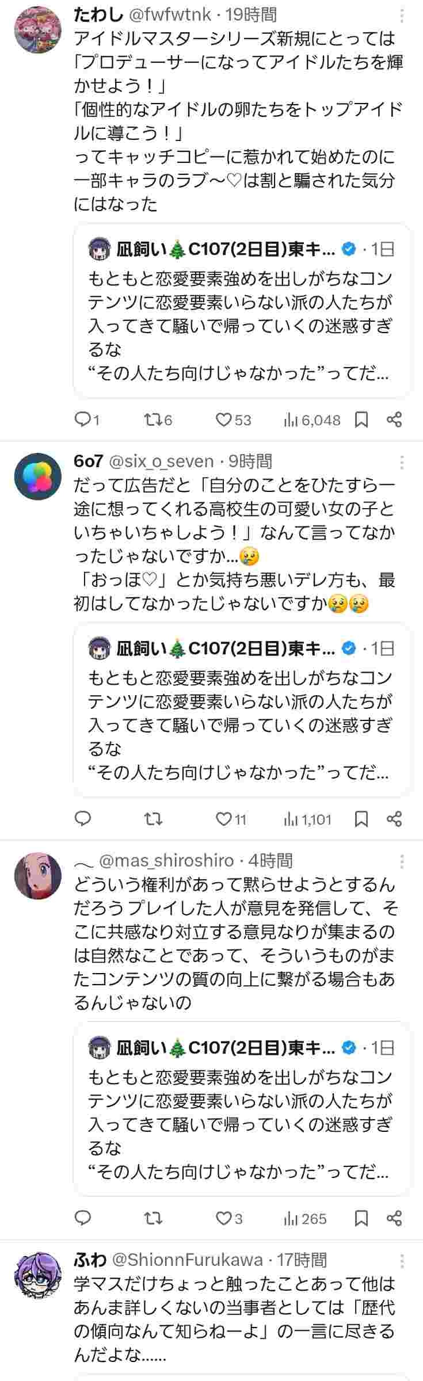This screenshot has width=423, height=1381.
Task: Bookmark the @mas_shiroshiro tweet
Action: pyautogui.click(x=361, y=1218)
